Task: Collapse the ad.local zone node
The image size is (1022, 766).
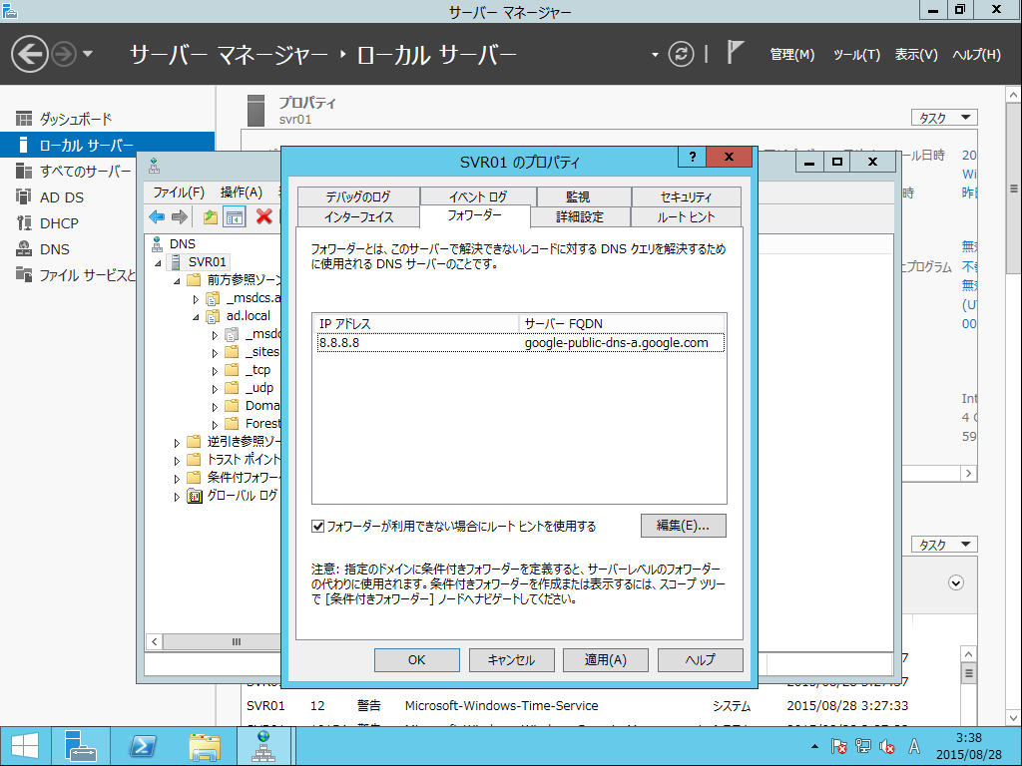Action: [196, 317]
